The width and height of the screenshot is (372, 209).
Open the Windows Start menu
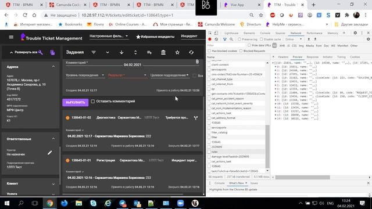click(x=7, y=203)
